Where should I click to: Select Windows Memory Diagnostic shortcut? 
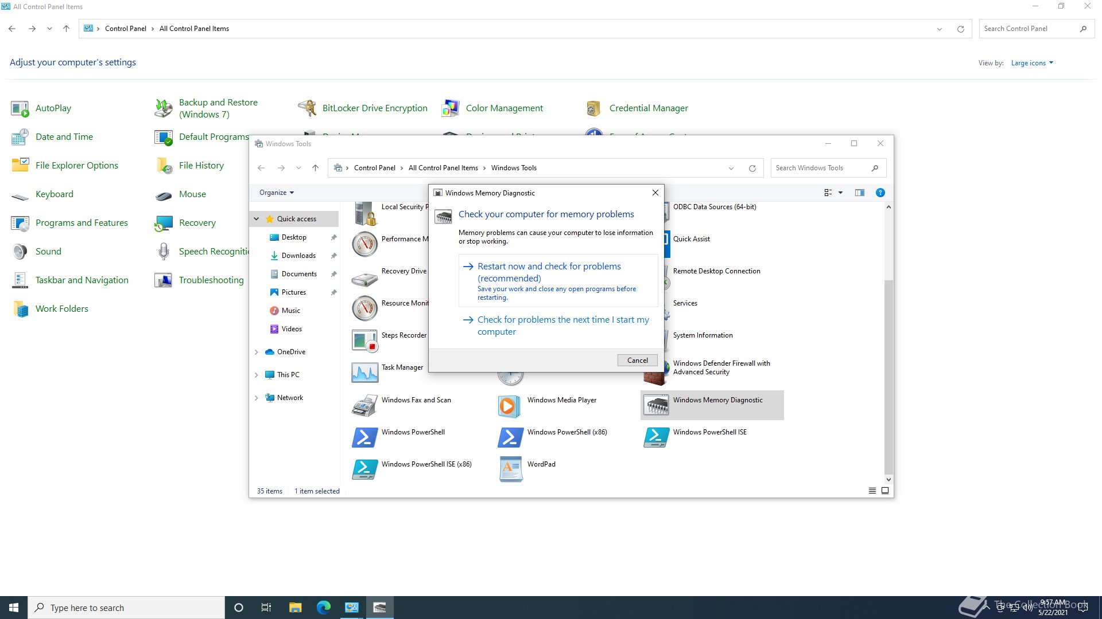712,405
